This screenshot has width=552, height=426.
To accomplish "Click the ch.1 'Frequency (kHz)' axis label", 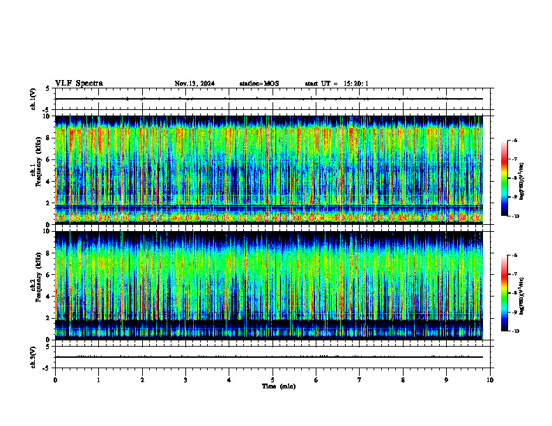I will coord(38,162).
